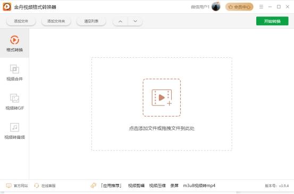Image resolution: width=294 pixels, height=194 pixels.
Task: Switch to the 视频合并 video merge tab
Action: [x=14, y=73]
